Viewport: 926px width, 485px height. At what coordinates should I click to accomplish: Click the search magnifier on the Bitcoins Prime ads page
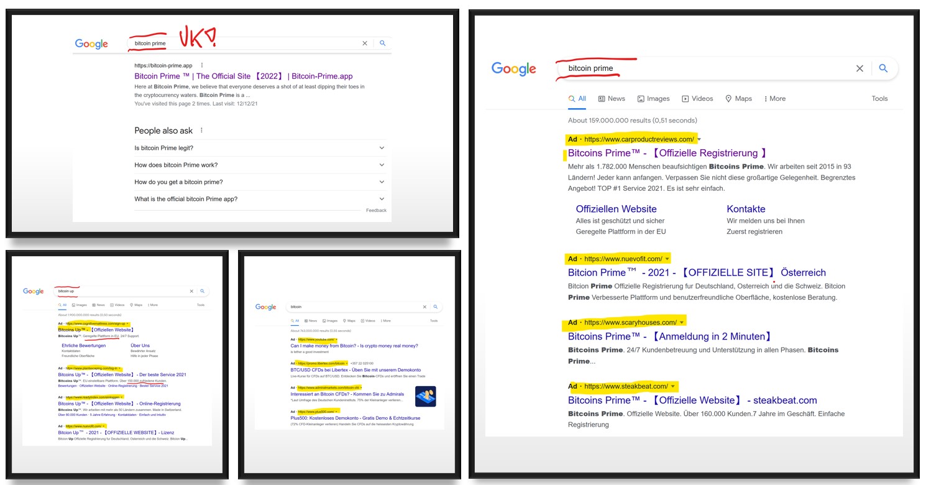click(884, 68)
